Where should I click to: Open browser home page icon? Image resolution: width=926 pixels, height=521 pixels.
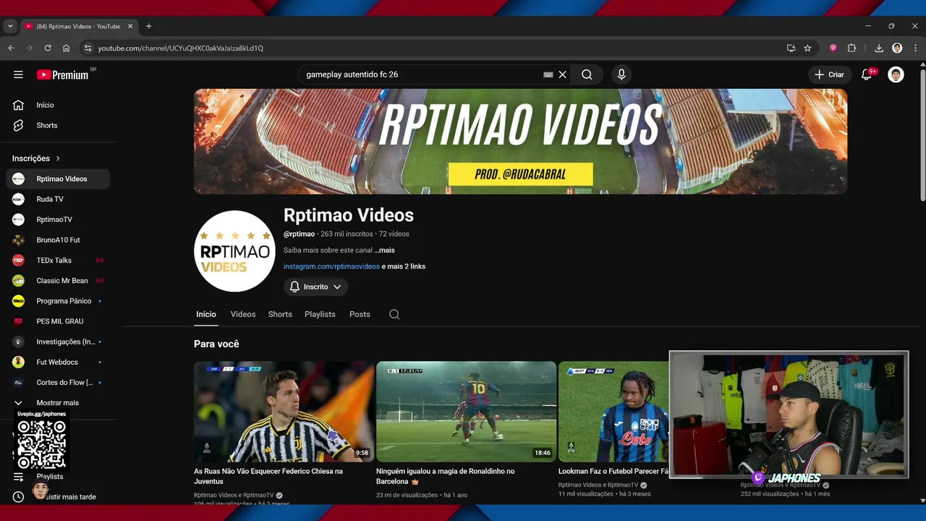point(66,48)
